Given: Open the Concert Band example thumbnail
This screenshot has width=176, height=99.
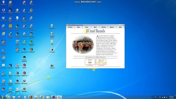Looking at the screenshot, I should (101, 62).
